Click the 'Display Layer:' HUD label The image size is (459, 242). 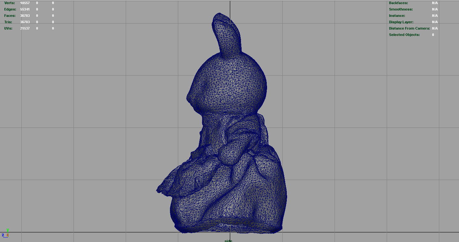[401, 22]
